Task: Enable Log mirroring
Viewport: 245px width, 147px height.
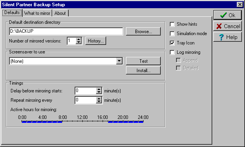Action: 172,52
